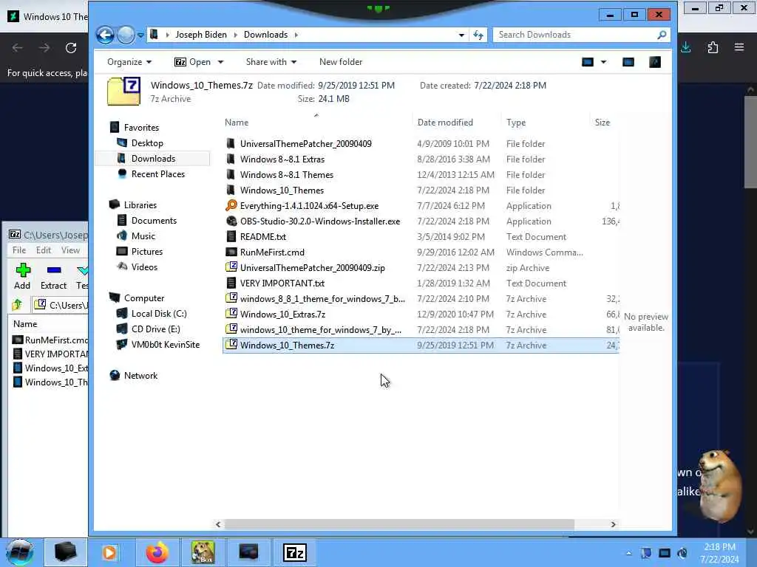Click the Back navigation arrow in Explorer
The height and width of the screenshot is (567, 757).
[105, 35]
